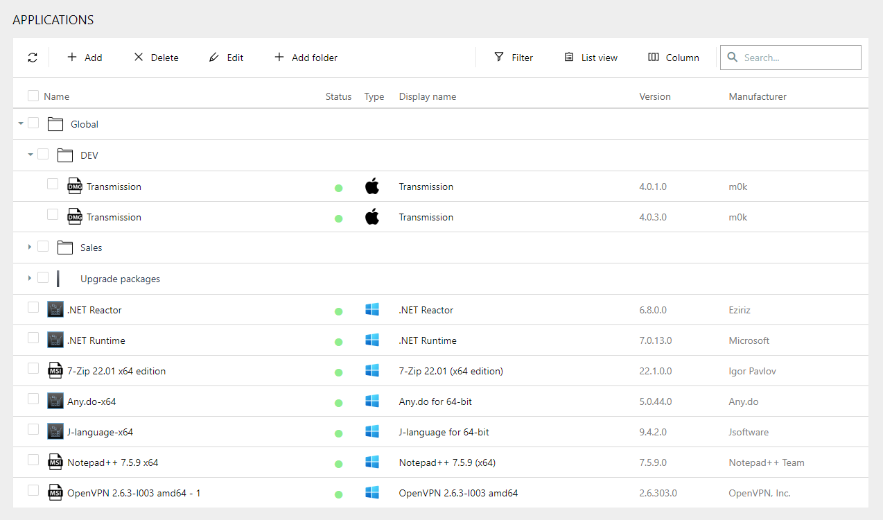The width and height of the screenshot is (883, 520).
Task: Switch to List view
Action: pyautogui.click(x=591, y=58)
